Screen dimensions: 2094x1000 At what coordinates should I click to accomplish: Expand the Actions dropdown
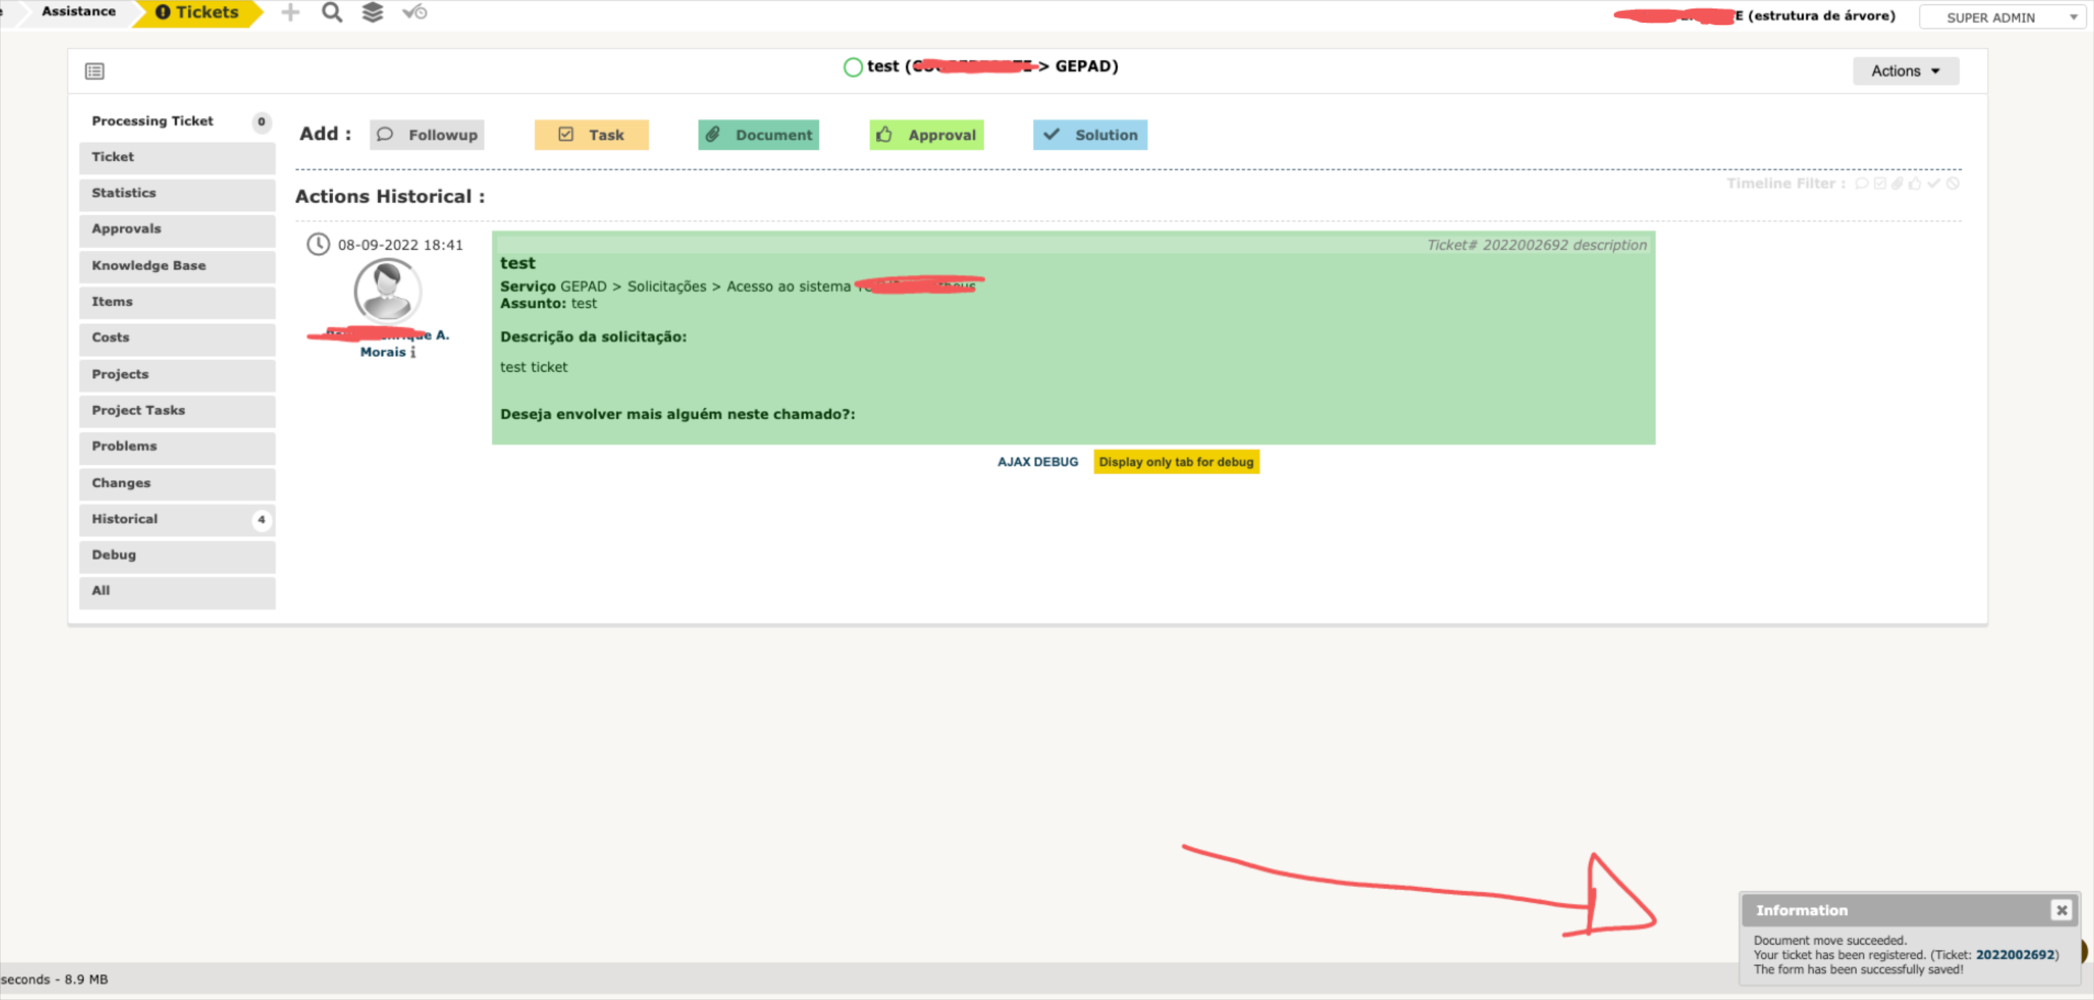[1905, 71]
